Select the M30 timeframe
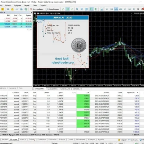 click(x=121, y=9)
